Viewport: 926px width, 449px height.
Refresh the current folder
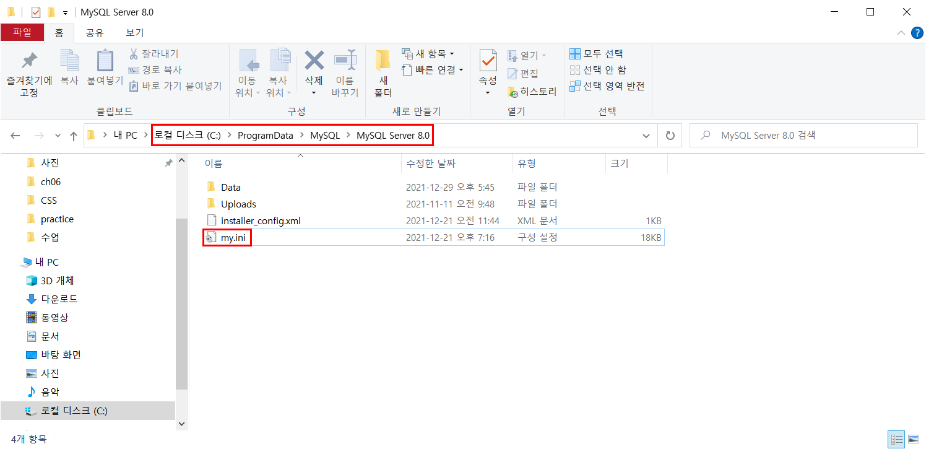tap(670, 136)
